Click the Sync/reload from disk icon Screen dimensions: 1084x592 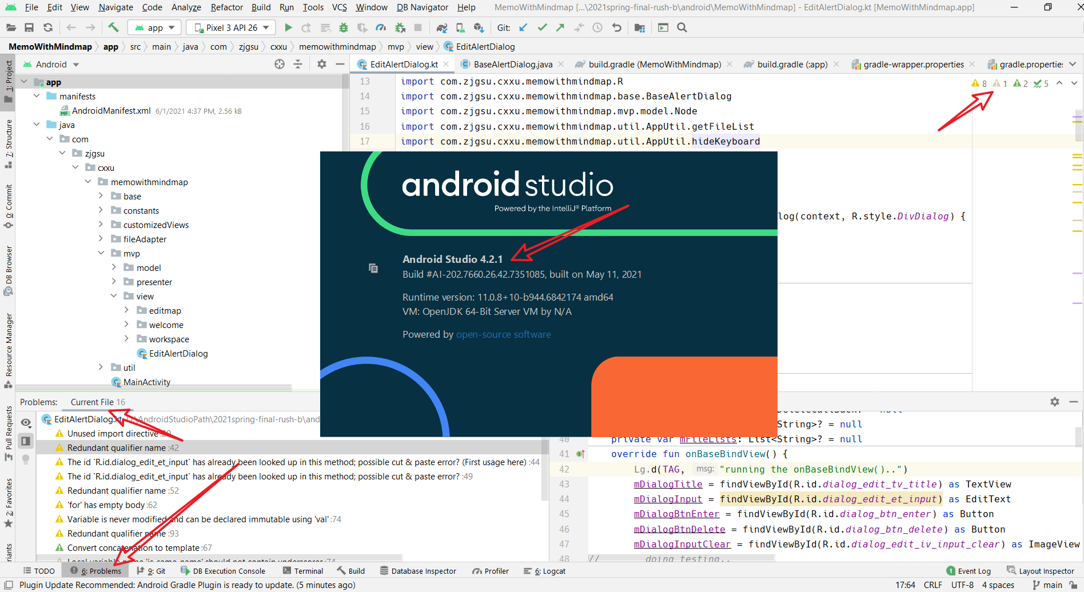(x=48, y=27)
